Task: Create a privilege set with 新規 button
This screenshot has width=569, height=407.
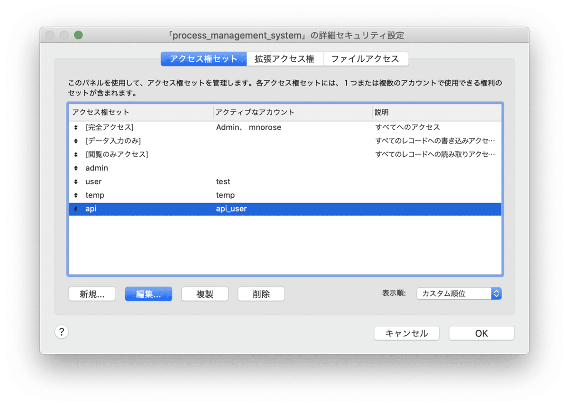Action: (92, 293)
